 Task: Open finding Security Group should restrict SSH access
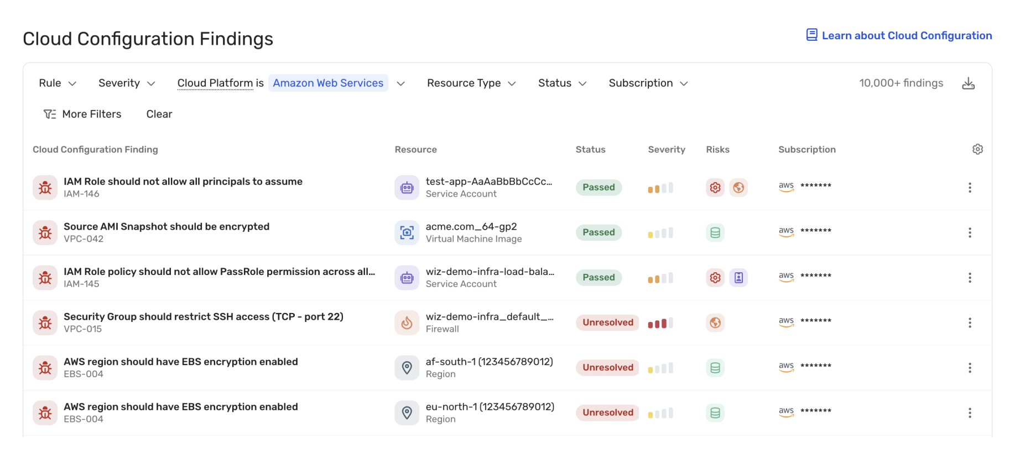pos(204,317)
